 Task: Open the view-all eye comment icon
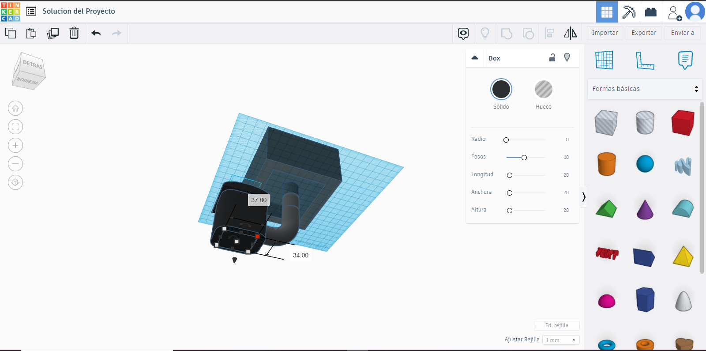tap(463, 34)
